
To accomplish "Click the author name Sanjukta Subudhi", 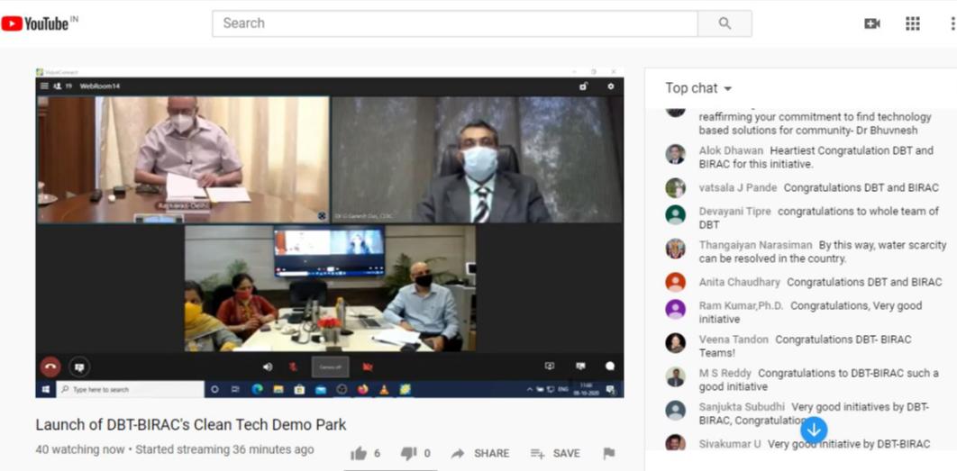I will 743,407.
